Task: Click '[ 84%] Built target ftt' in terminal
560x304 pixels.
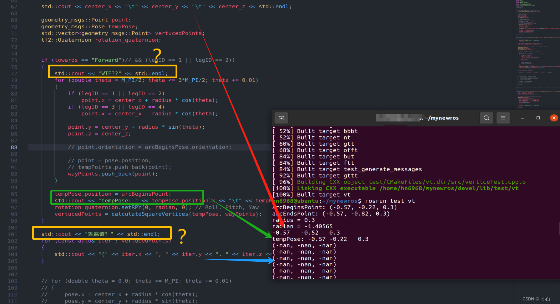Action: [x=313, y=163]
